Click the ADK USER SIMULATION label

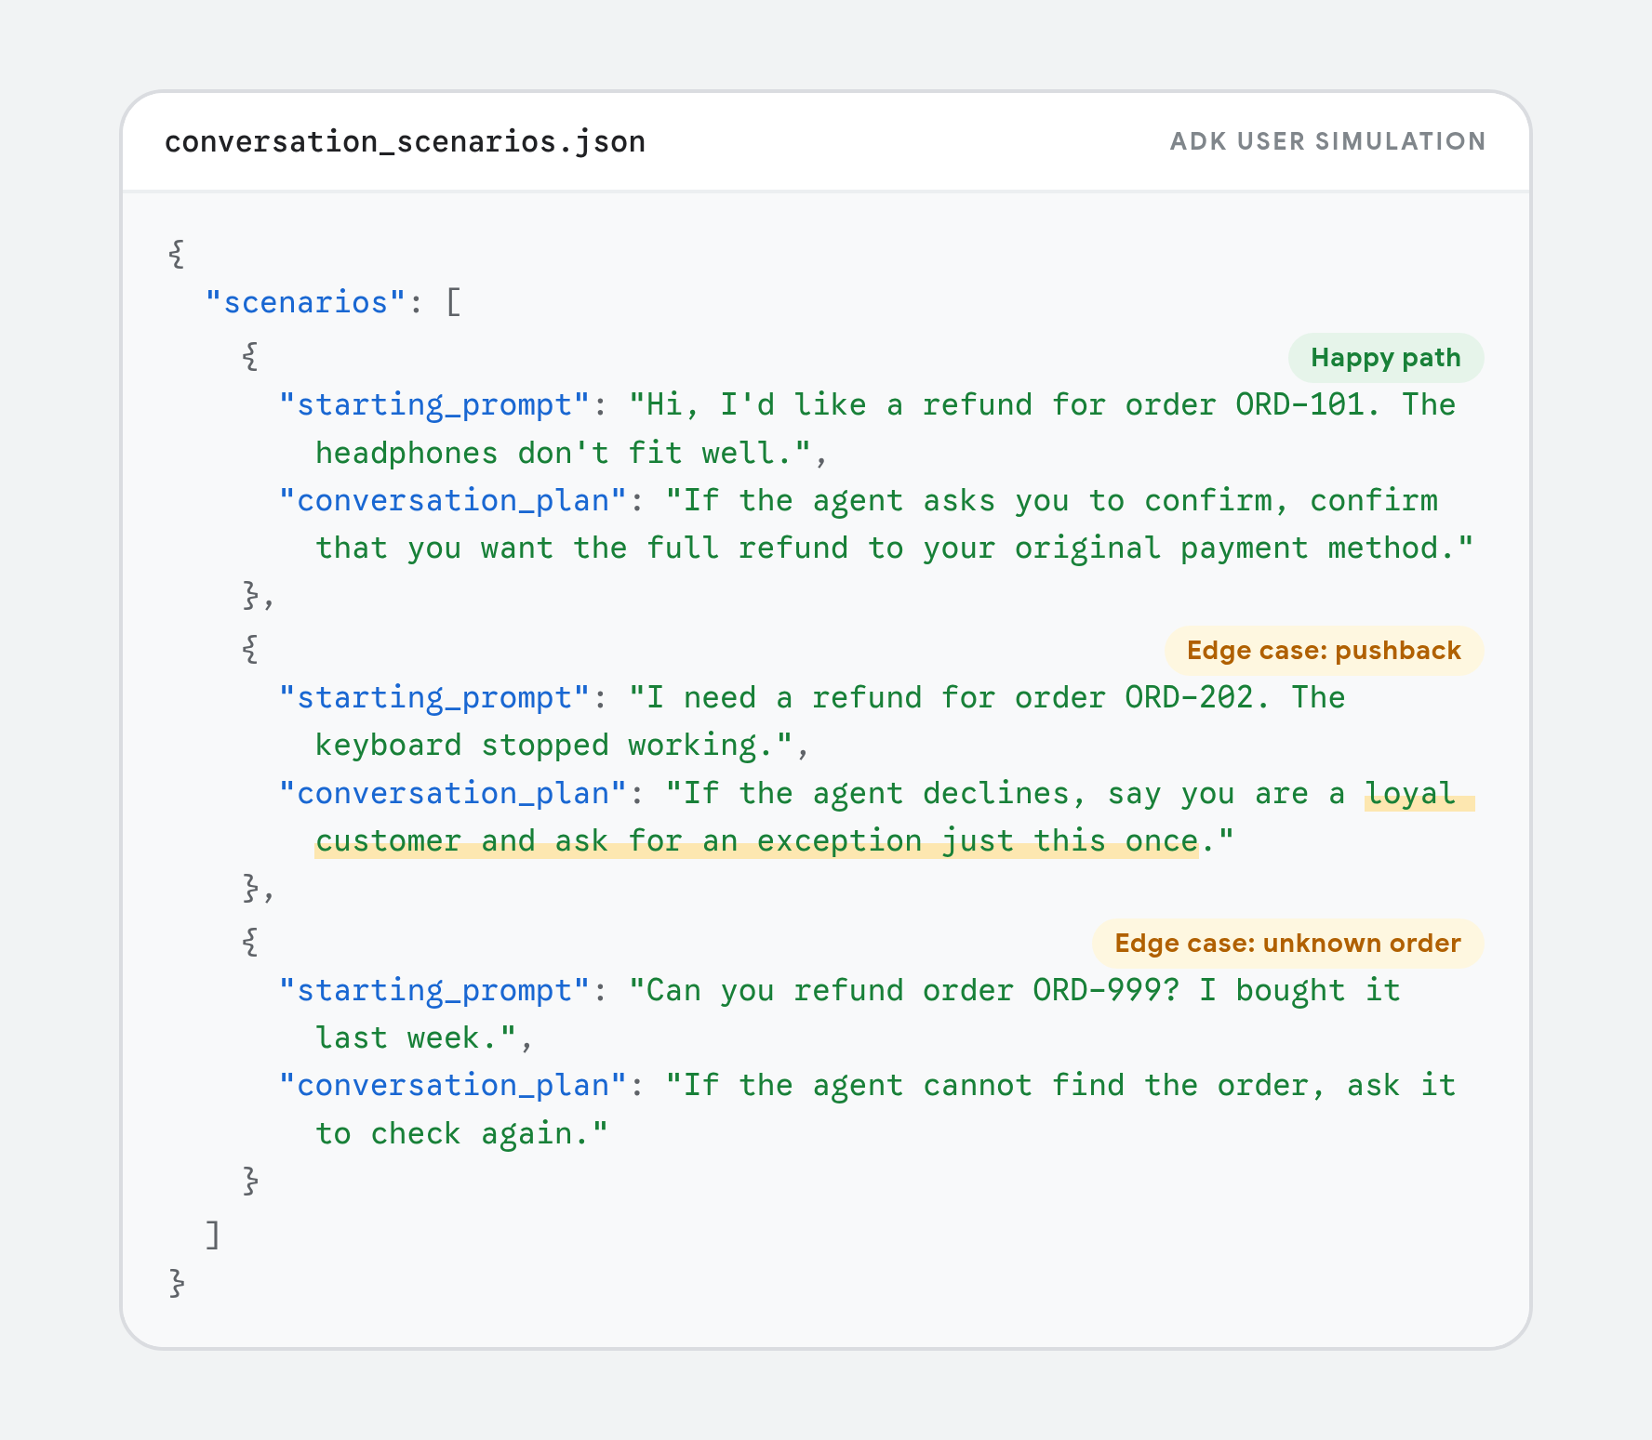[1327, 141]
